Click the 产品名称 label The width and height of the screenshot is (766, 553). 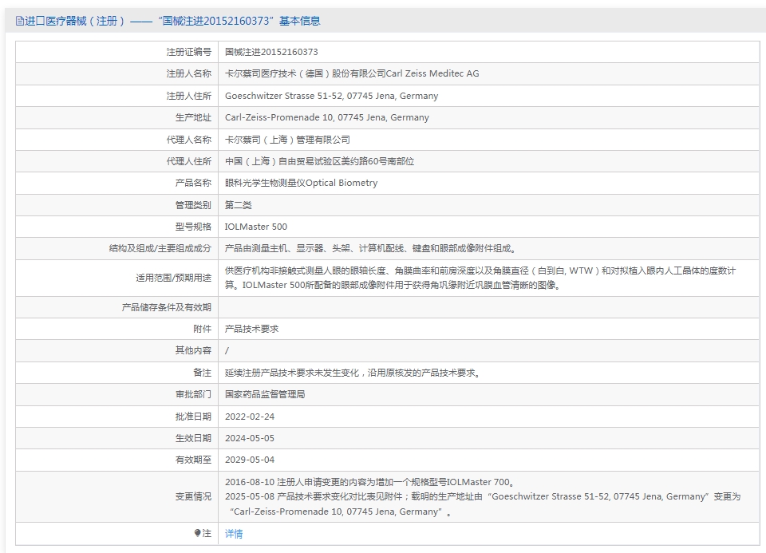pos(193,183)
